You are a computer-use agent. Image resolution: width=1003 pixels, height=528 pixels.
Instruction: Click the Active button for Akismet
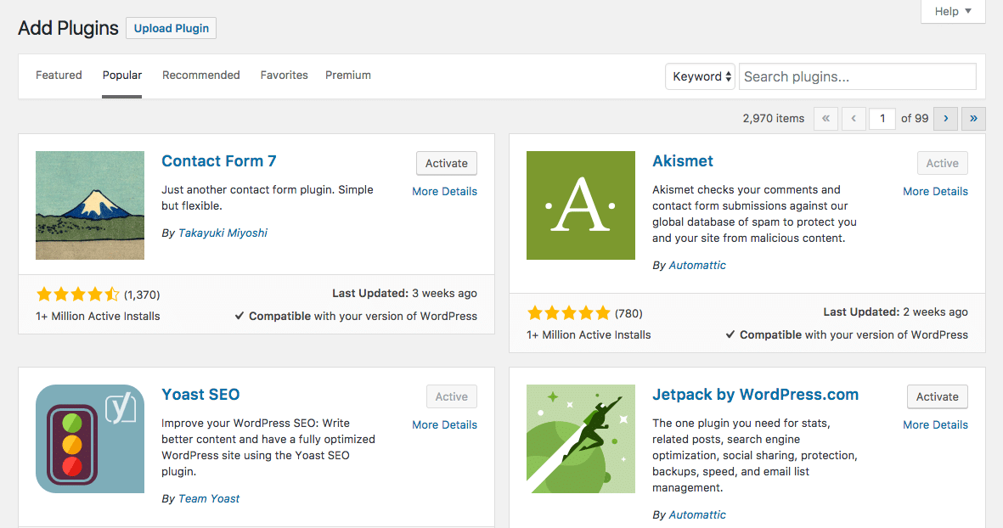942,163
